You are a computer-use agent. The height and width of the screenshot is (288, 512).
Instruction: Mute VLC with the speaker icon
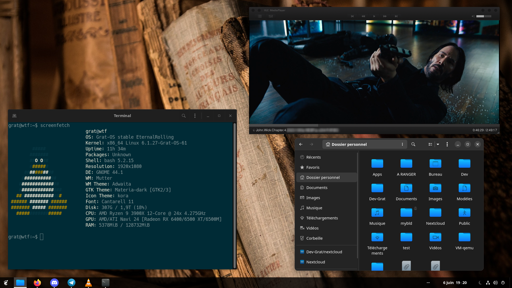(473, 16)
